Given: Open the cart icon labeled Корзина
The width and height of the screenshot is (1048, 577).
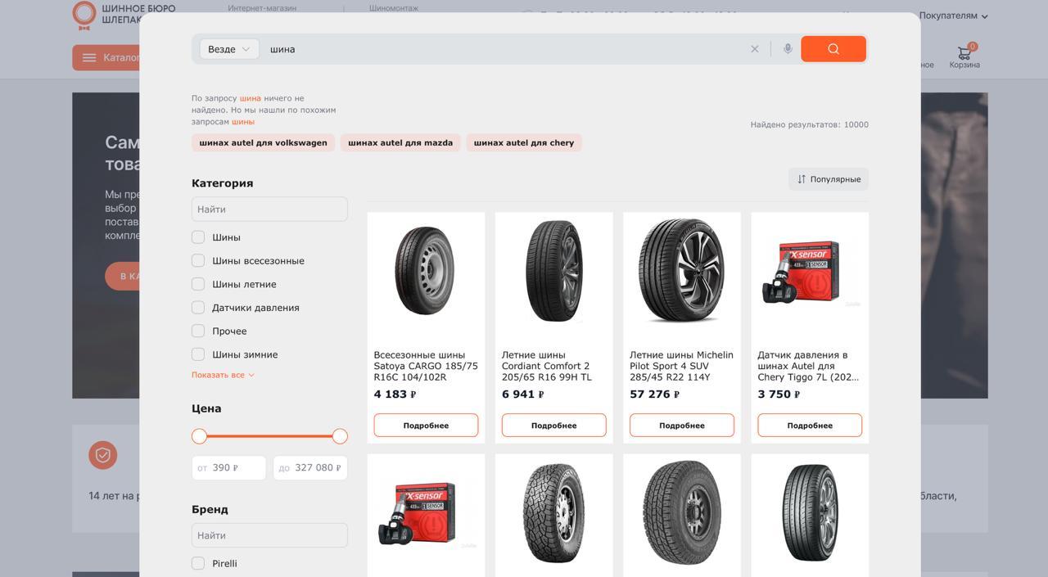Looking at the screenshot, I should point(964,56).
